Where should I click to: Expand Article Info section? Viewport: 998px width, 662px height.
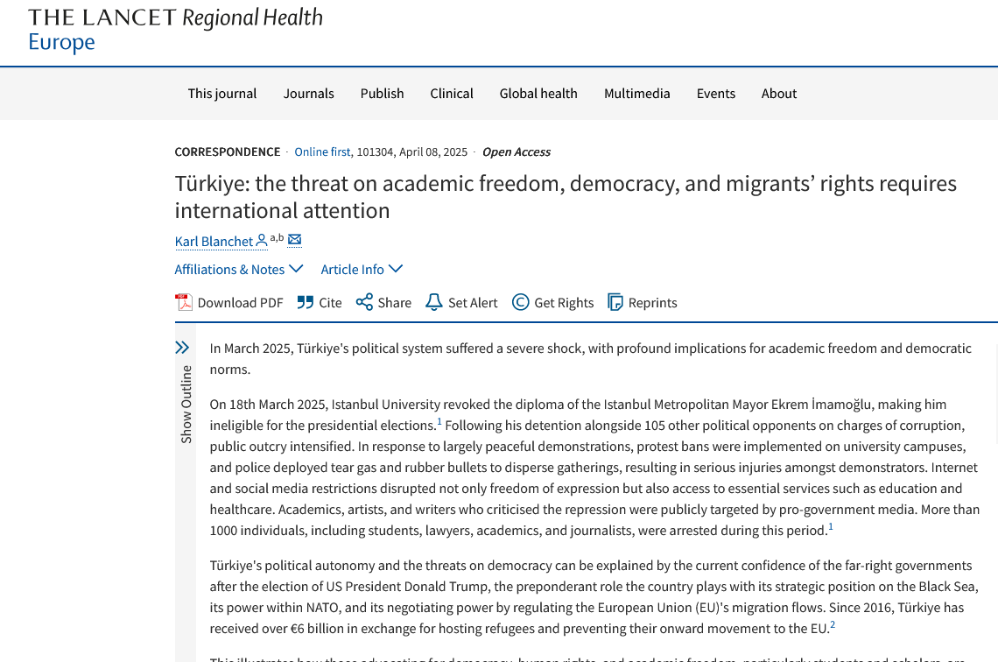(362, 269)
